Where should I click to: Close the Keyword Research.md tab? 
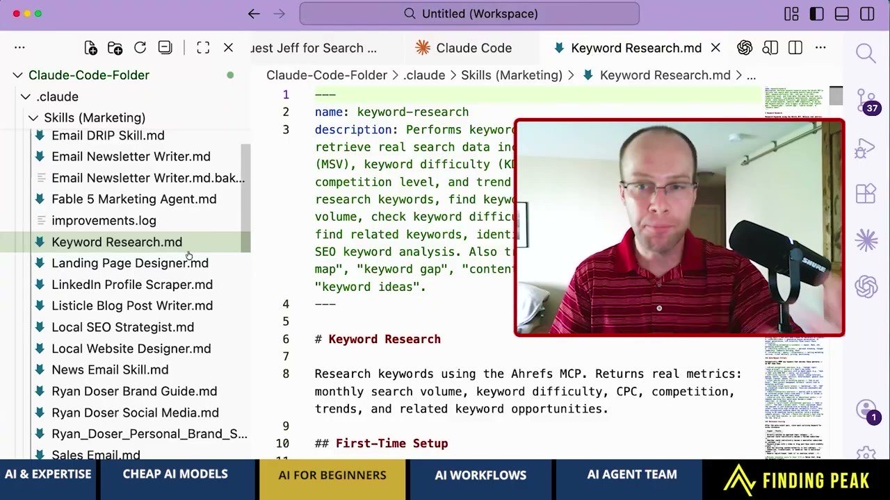715,48
